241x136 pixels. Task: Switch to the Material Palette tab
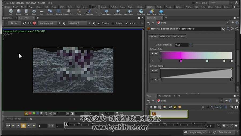coord(165,96)
